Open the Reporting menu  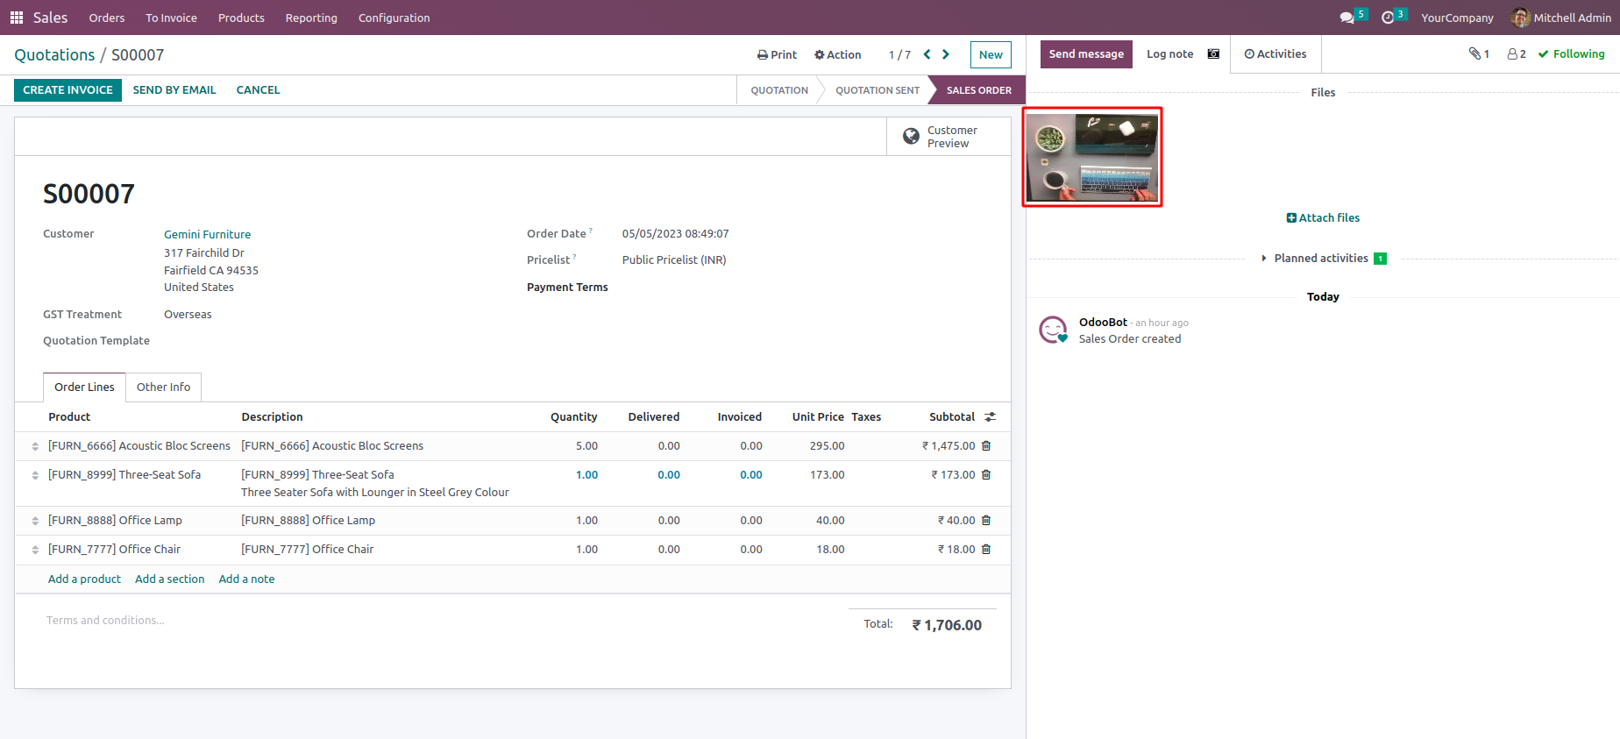pos(311,18)
